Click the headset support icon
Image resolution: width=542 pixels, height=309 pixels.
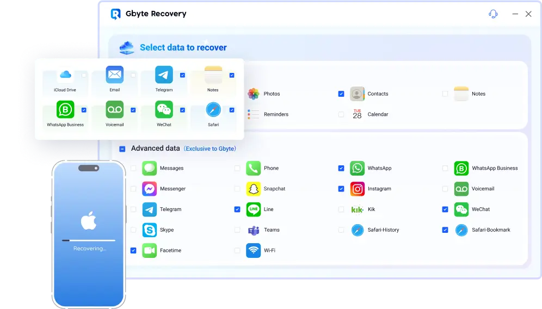coord(493,14)
